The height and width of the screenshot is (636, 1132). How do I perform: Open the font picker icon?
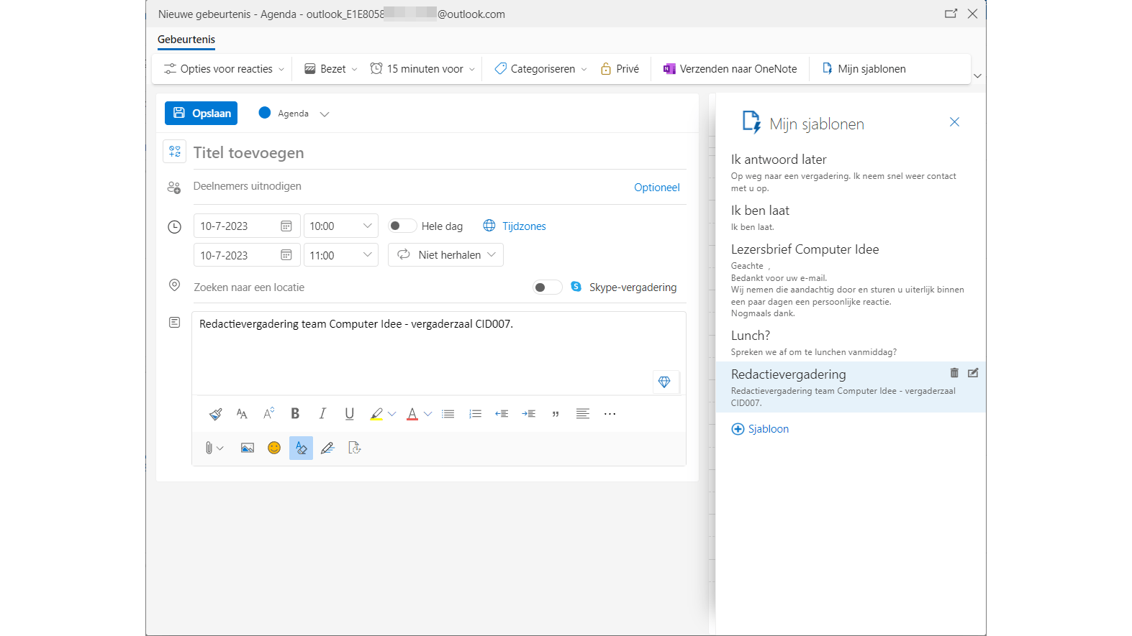(x=242, y=414)
